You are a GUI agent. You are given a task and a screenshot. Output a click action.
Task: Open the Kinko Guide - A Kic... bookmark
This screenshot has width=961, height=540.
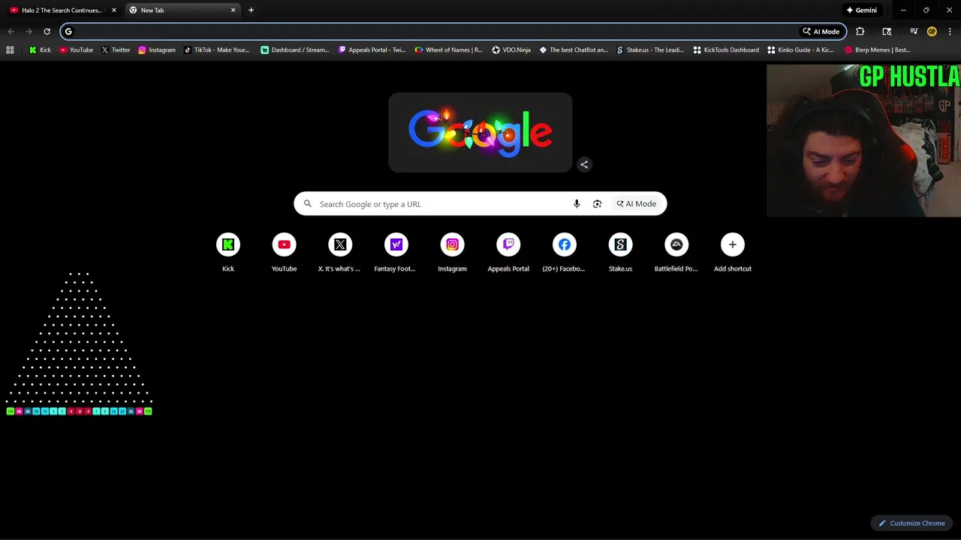coord(801,50)
